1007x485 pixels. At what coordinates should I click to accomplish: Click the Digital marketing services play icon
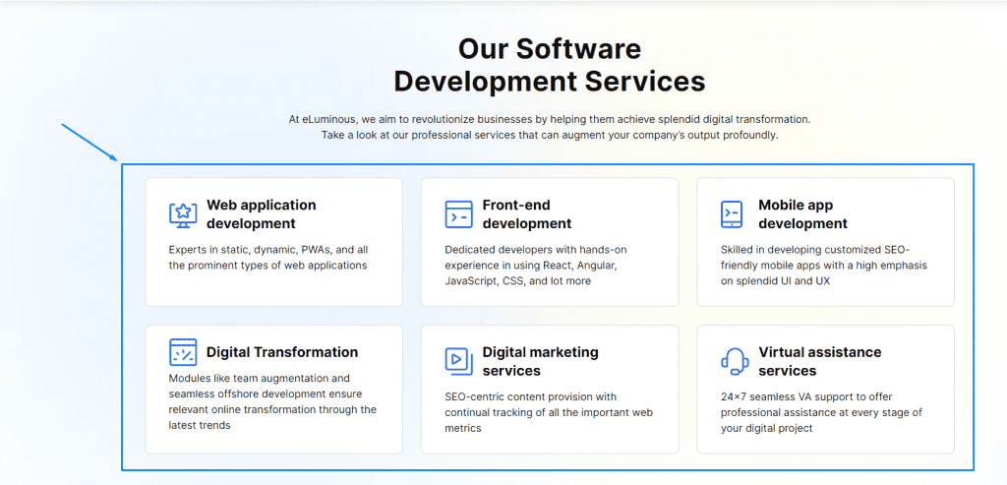pos(458,362)
